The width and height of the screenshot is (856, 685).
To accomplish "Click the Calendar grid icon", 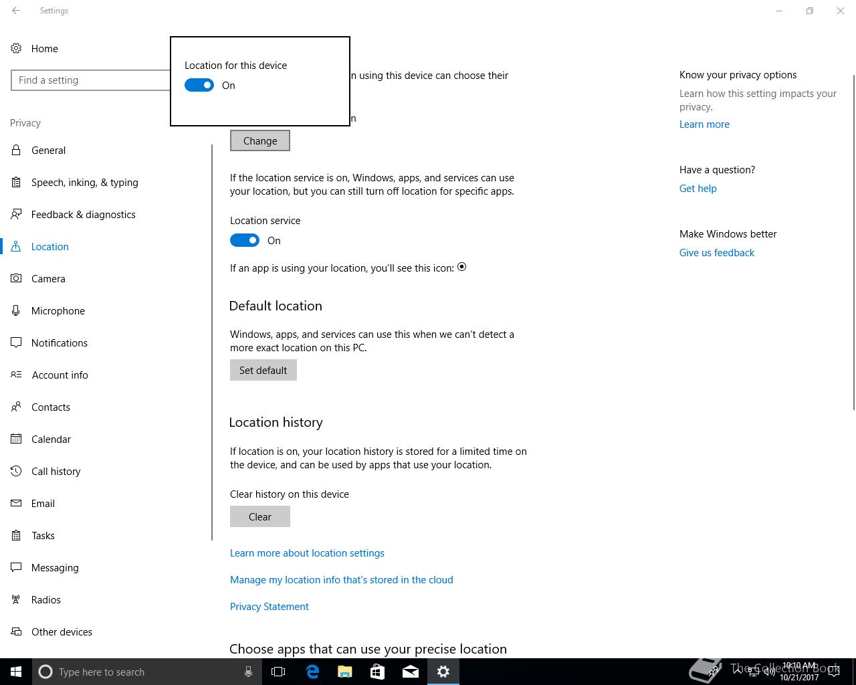I will coord(16,439).
